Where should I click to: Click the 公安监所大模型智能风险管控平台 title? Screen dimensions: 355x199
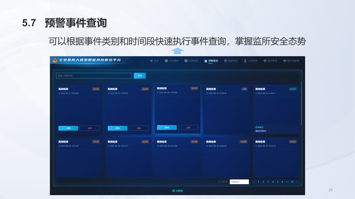click(90, 60)
